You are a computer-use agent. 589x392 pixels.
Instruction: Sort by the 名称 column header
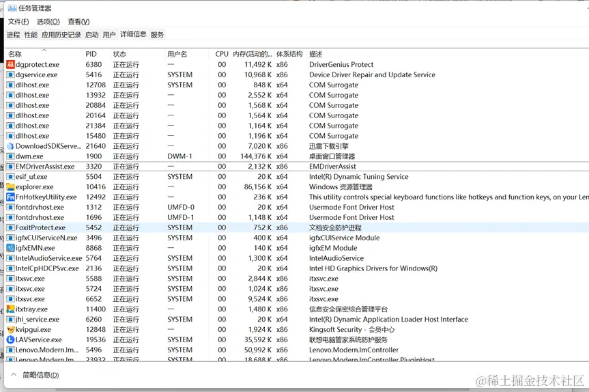(44, 54)
